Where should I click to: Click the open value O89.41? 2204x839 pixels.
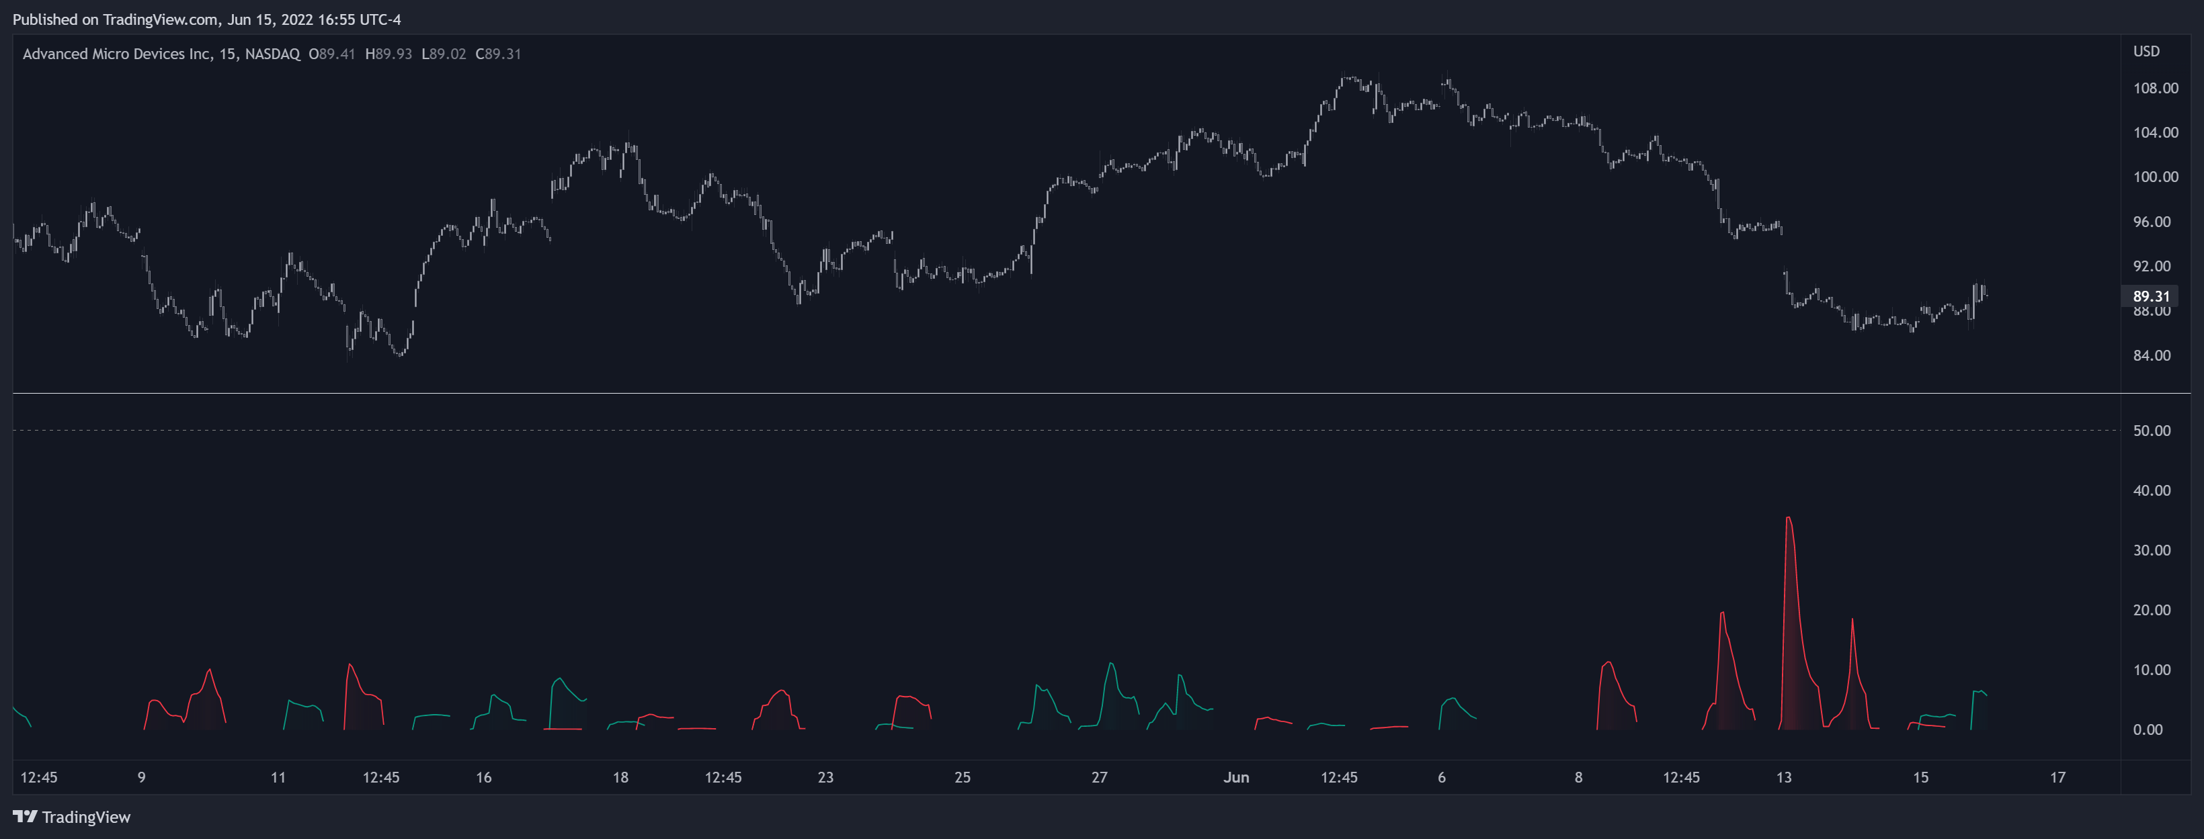coord(332,54)
